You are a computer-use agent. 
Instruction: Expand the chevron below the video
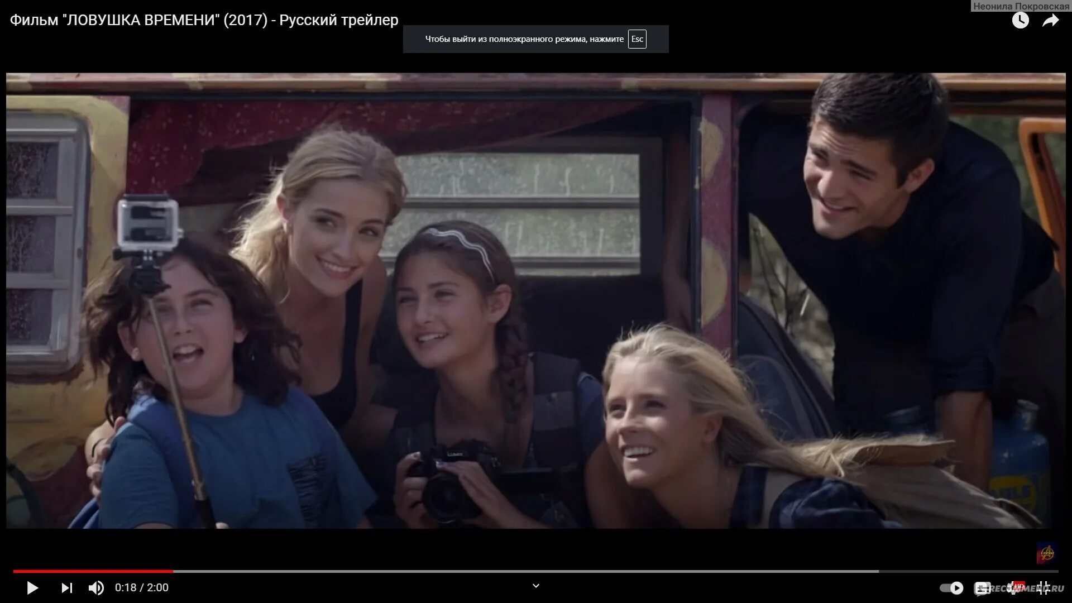pos(536,586)
